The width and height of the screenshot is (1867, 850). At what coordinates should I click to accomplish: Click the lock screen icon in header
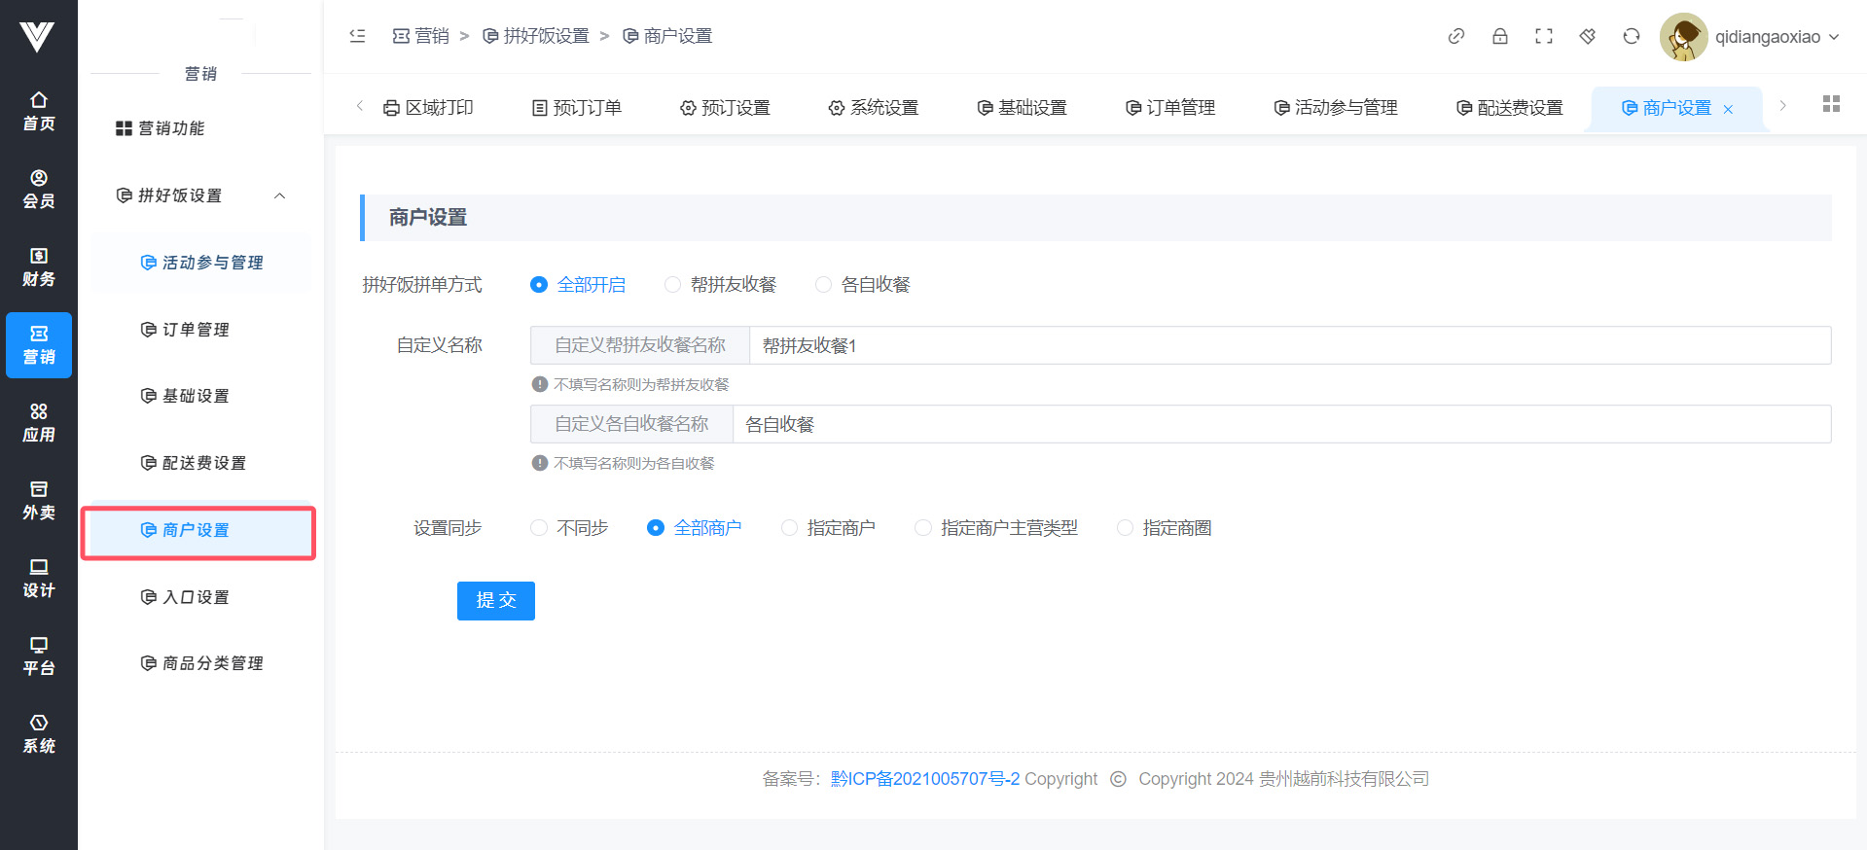point(1499,36)
